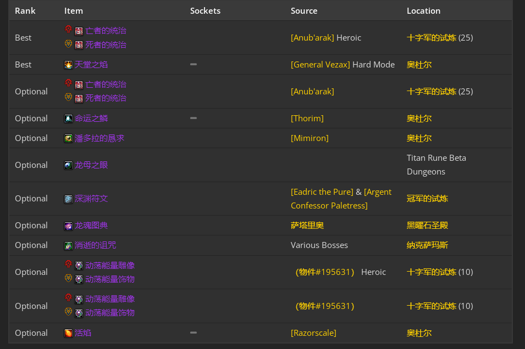525x349 pixels.
Task: Click the Rank column header
Action: (25, 10)
